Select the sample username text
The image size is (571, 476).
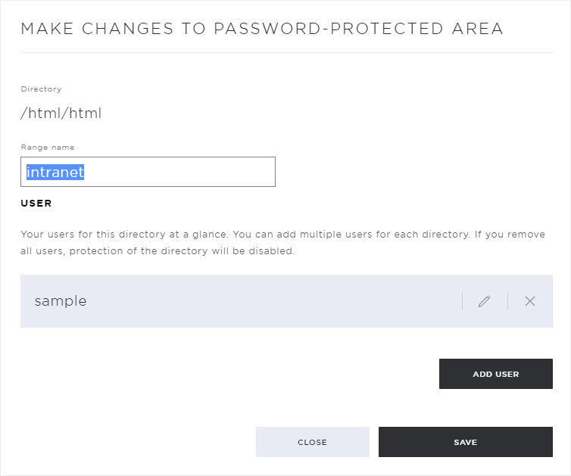pyautogui.click(x=61, y=301)
